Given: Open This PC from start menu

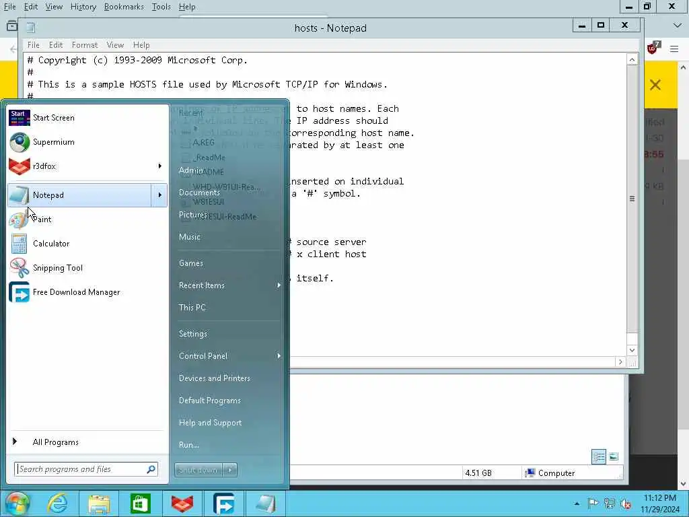Looking at the screenshot, I should (x=192, y=308).
